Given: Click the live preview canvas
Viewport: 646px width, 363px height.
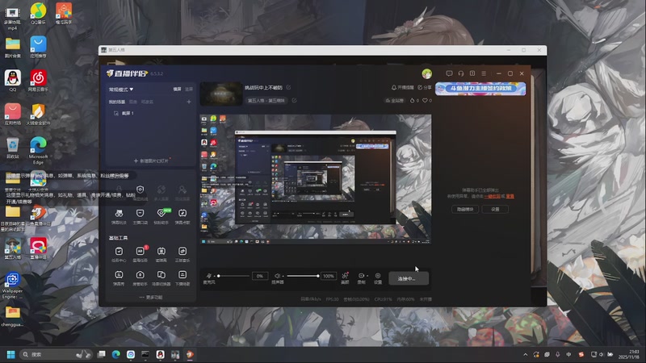Looking at the screenshot, I should tap(316, 179).
